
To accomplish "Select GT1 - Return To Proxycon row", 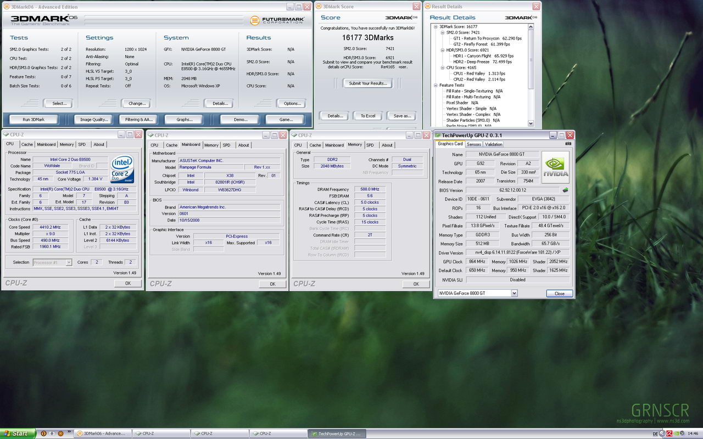I will click(487, 38).
